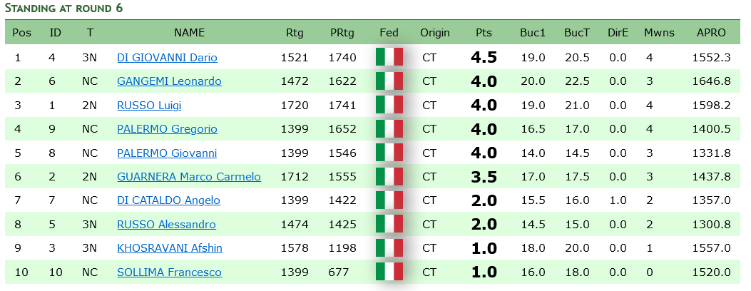Click the flag in PALERMO Gregorio's row

click(x=389, y=129)
